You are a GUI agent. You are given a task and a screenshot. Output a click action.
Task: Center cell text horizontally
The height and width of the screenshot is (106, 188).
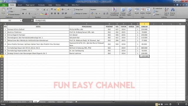(55, 14)
